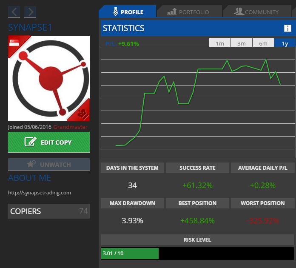Click the Portfolio tab chart icon
Screen dimensions: 296x268
click(x=172, y=11)
